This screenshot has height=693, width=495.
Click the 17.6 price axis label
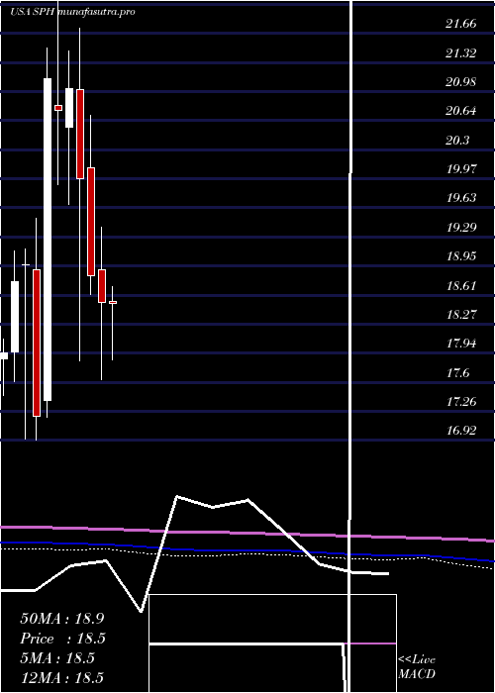click(457, 372)
